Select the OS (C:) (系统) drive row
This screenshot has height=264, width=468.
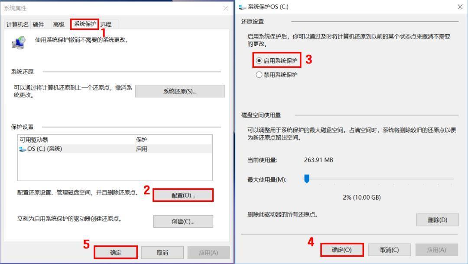pos(115,149)
